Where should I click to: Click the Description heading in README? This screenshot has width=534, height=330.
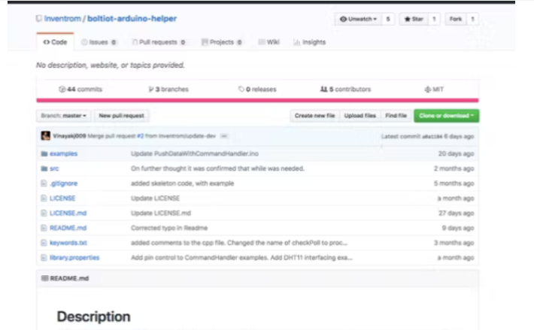(94, 316)
